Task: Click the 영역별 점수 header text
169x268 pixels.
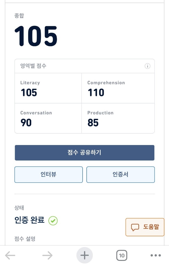Action: (33, 66)
